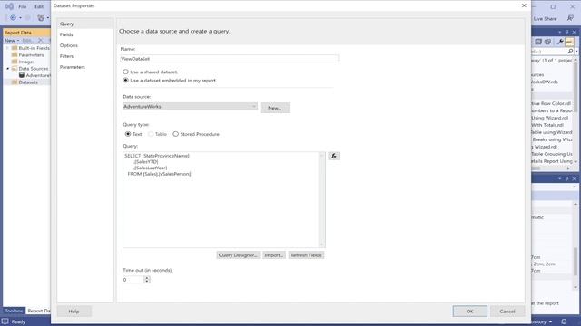The image size is (581, 326).
Task: Click the Images folder icon in Report Data
Action: (x=15, y=62)
